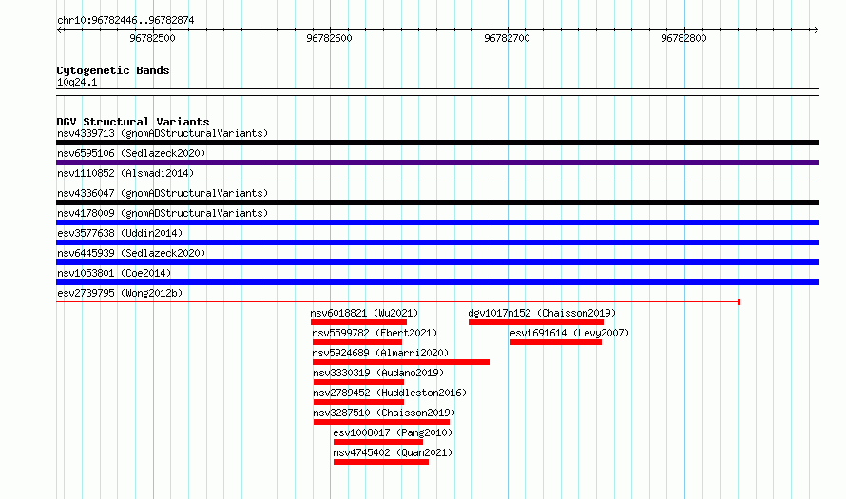This screenshot has height=499, width=846.
Task: Select the black nsv4336047 variant bar
Action: coord(437,202)
